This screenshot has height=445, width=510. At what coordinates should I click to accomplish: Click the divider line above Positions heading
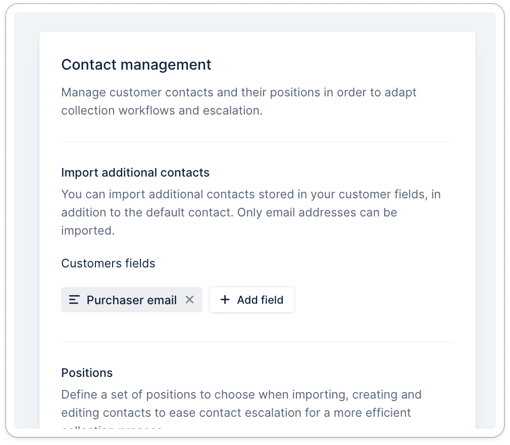pos(257,342)
